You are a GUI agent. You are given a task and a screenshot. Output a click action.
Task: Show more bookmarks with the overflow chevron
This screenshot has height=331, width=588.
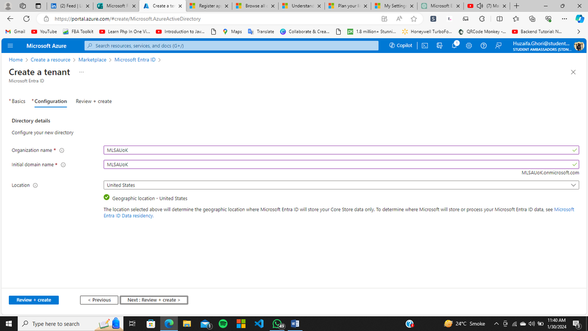[x=579, y=32]
